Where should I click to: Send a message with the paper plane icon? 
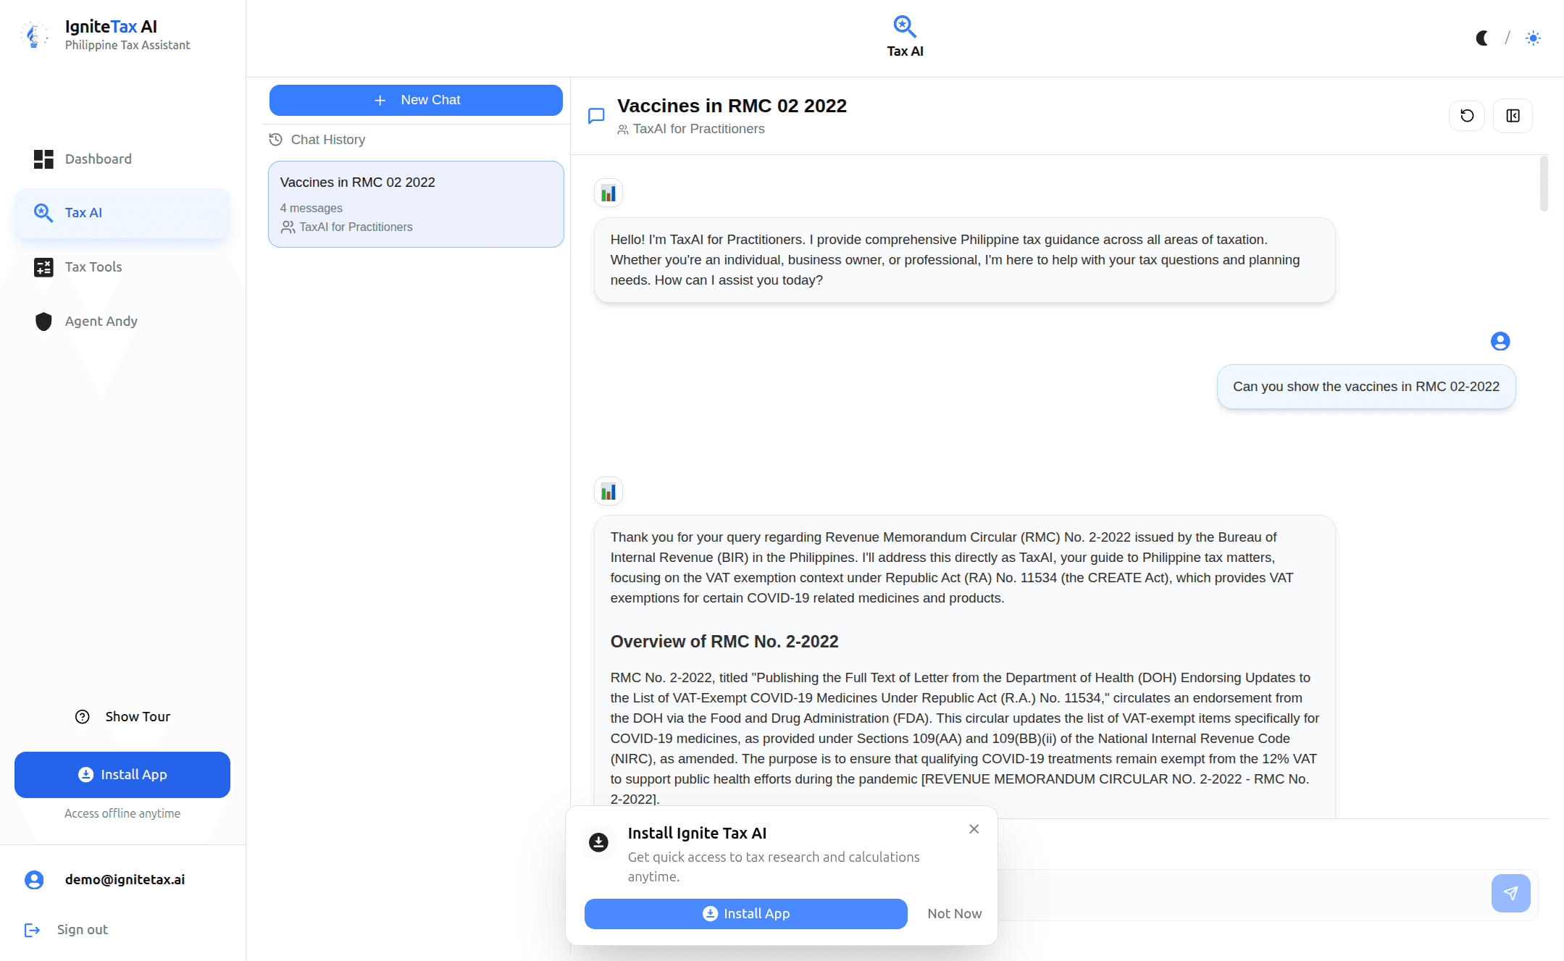(x=1510, y=894)
